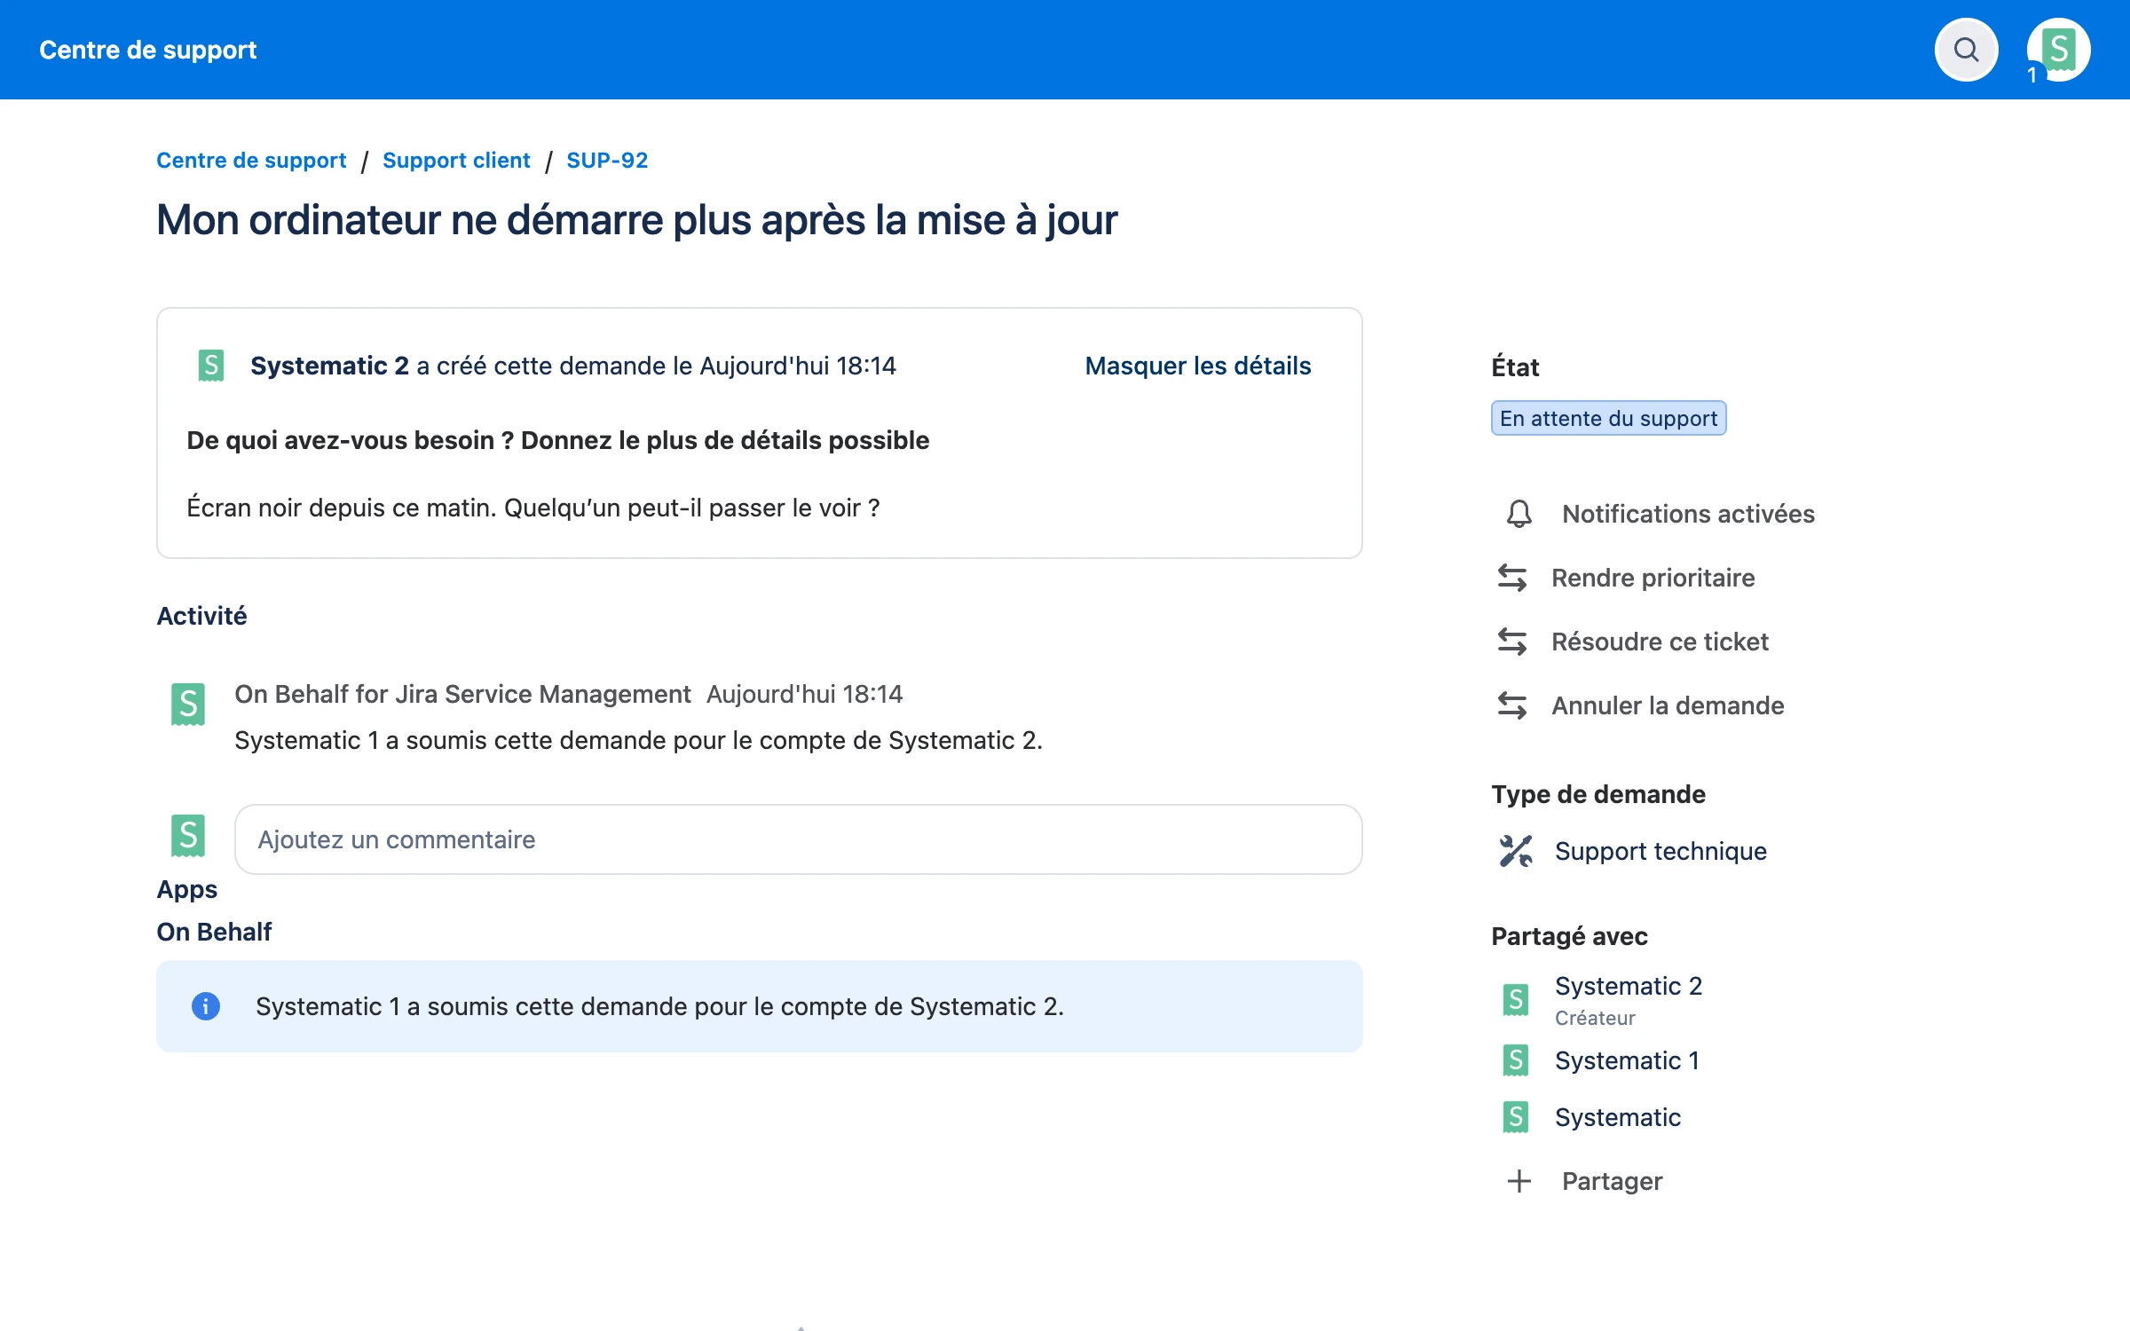Select Rendre prioritaire transition
2130x1331 pixels.
pos(1653,578)
